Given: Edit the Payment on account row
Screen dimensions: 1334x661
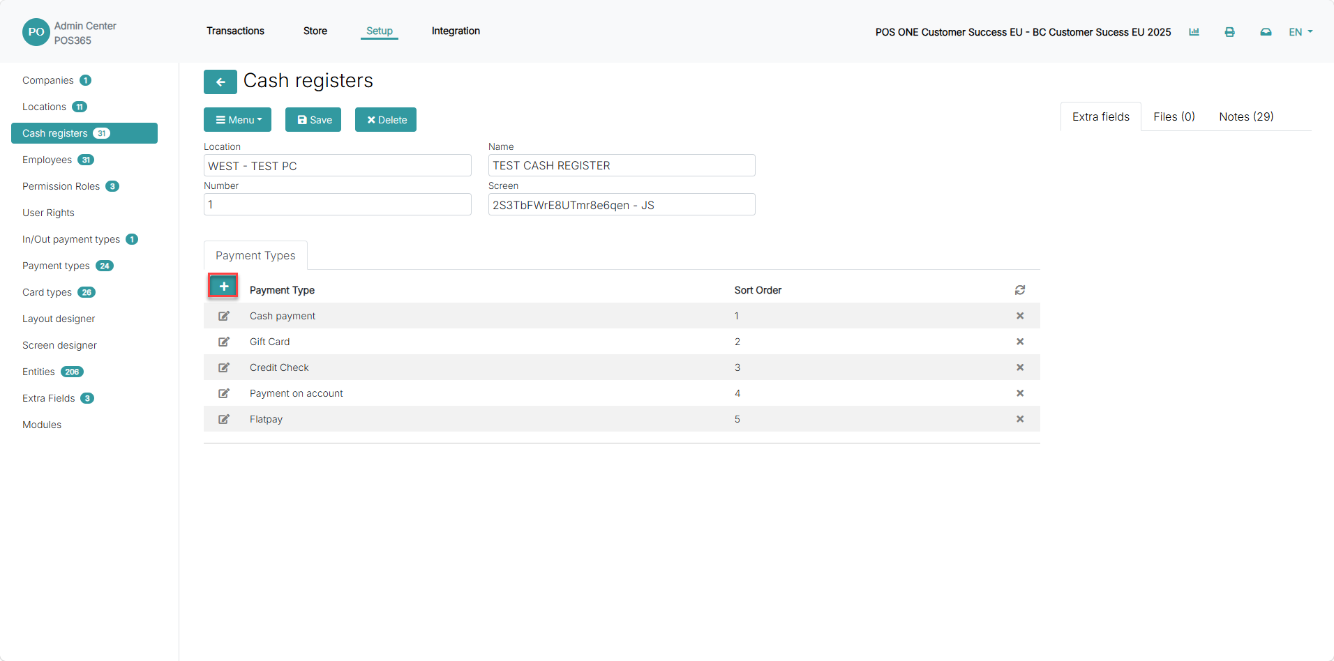Looking at the screenshot, I should coord(224,393).
